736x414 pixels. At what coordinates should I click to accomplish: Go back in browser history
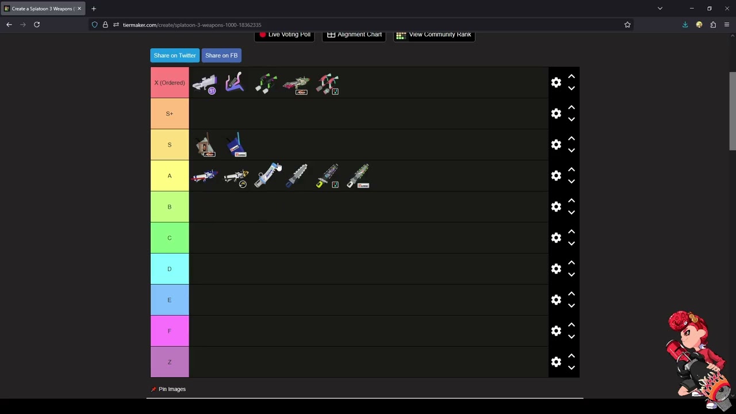(x=9, y=25)
